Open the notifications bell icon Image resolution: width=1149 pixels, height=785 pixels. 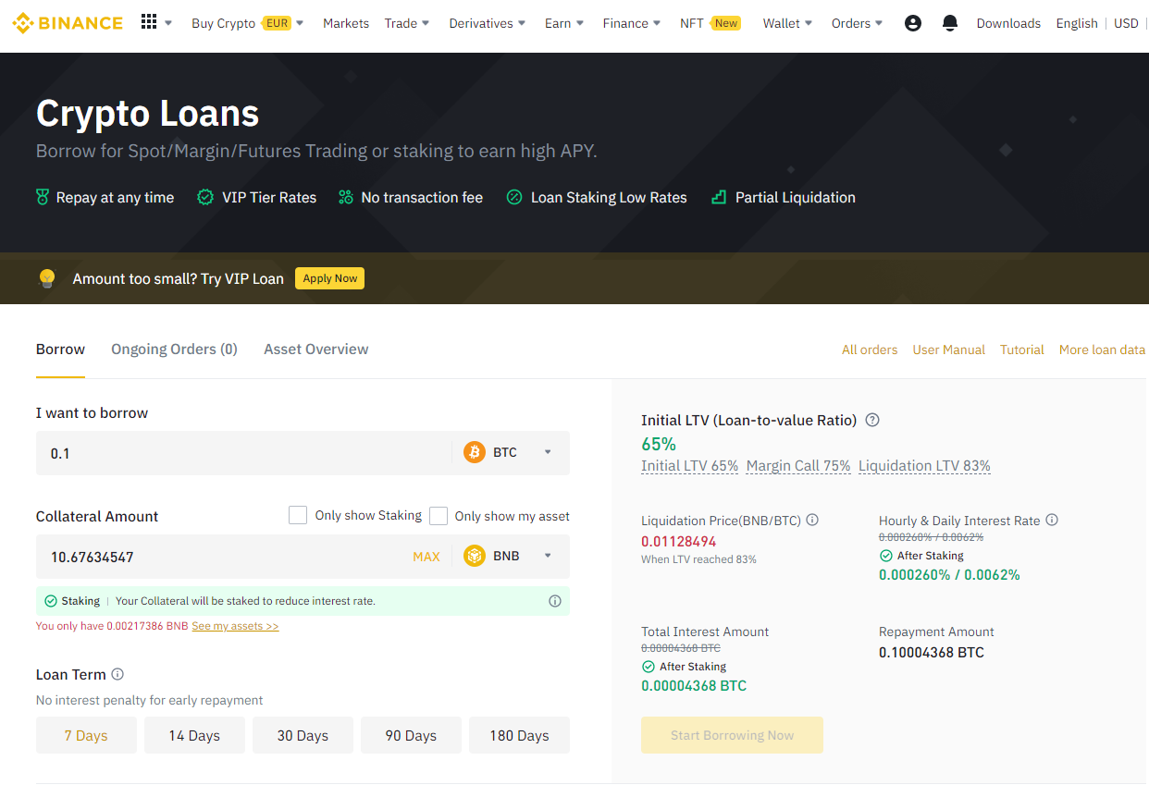click(x=949, y=23)
